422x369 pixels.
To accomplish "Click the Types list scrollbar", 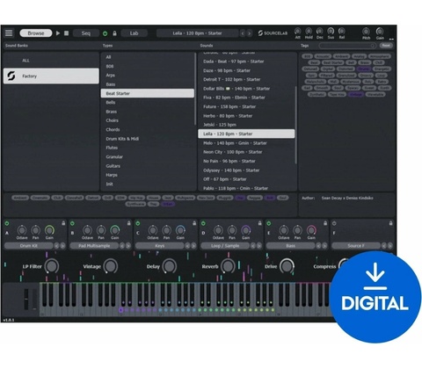I will 195,89.
